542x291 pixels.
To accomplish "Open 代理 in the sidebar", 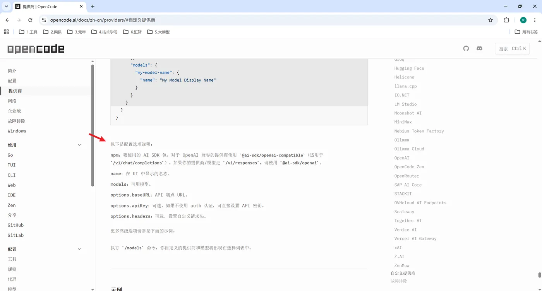I will (x=12, y=279).
